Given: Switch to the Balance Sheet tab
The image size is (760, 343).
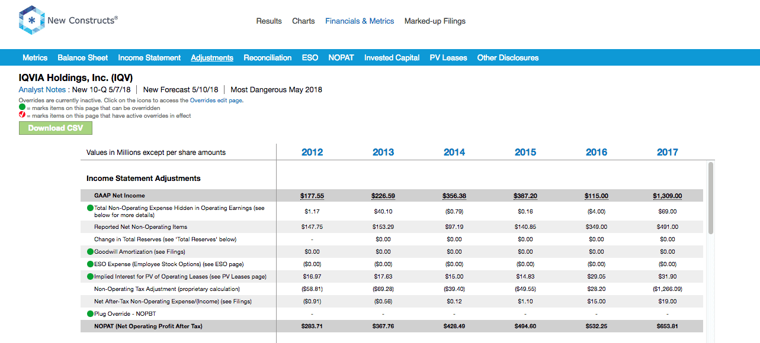Looking at the screenshot, I should [x=83, y=57].
